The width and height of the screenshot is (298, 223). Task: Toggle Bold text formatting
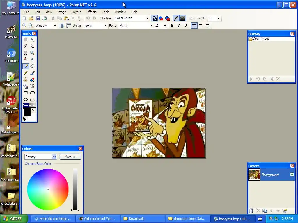tap(172, 26)
